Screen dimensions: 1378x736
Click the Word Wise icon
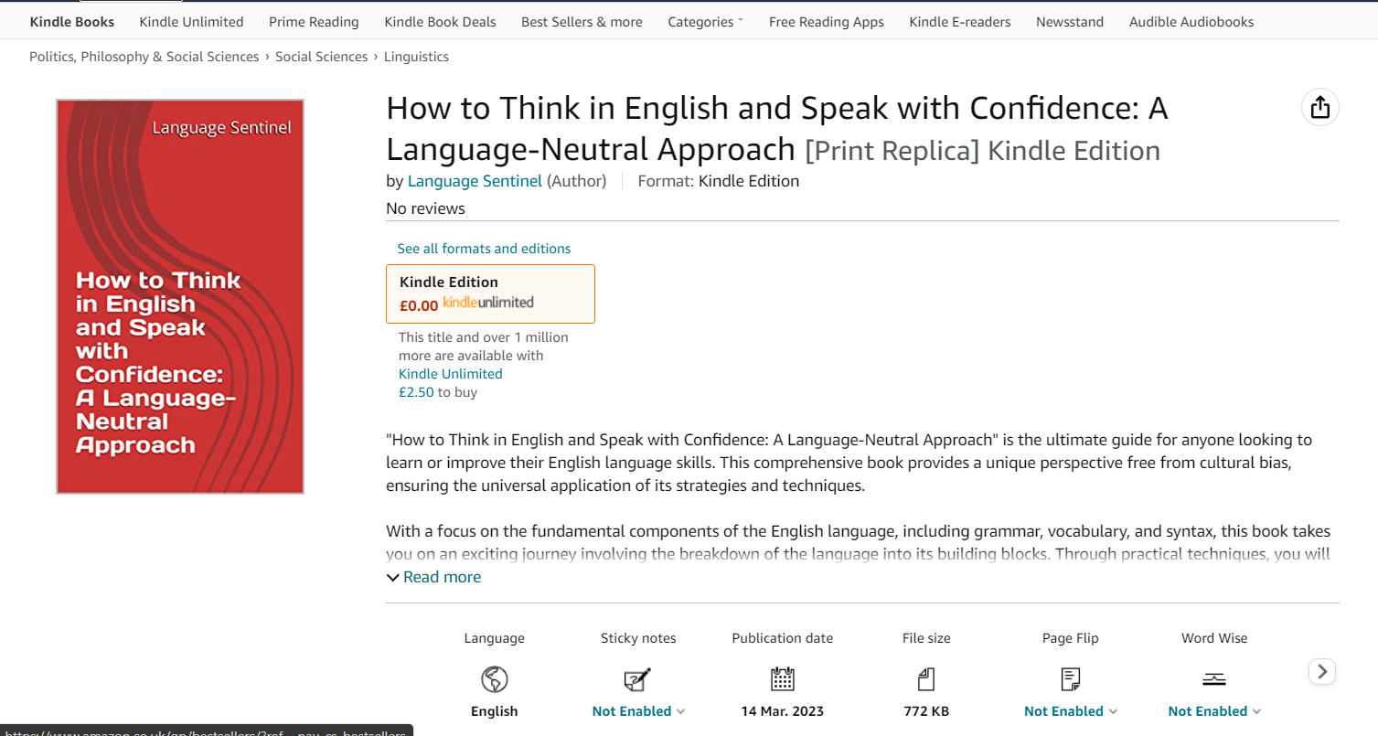(x=1213, y=679)
